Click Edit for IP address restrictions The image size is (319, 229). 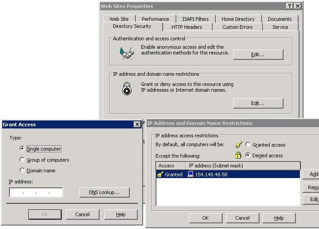click(258, 103)
